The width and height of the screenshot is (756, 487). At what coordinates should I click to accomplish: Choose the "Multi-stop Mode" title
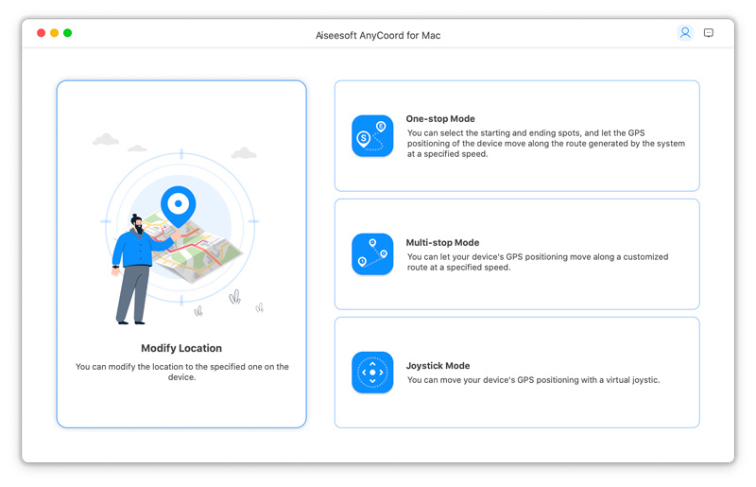coord(442,243)
